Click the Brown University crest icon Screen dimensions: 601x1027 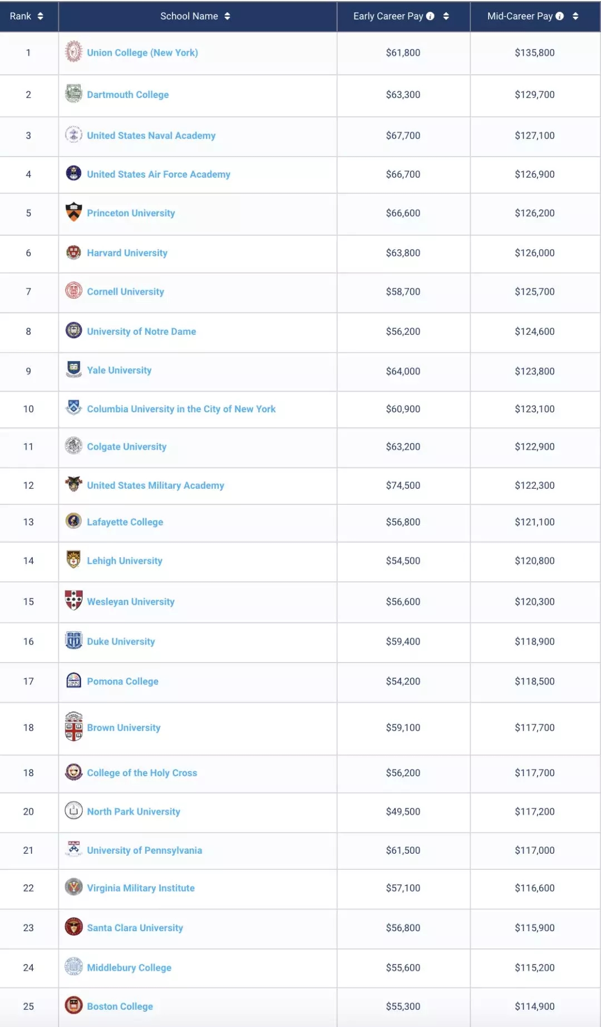coord(73,727)
